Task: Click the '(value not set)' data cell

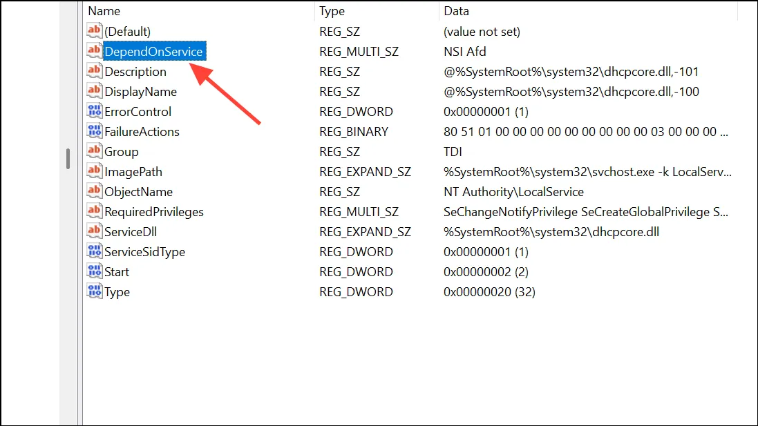Action: 482,31
